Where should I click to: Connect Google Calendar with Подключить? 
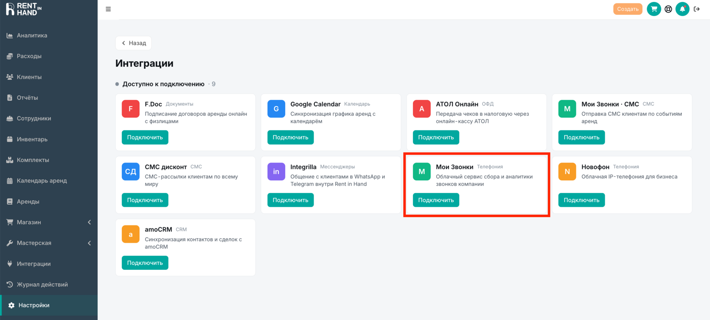(x=290, y=137)
